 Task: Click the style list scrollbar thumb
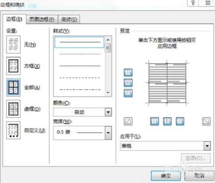click(108, 48)
